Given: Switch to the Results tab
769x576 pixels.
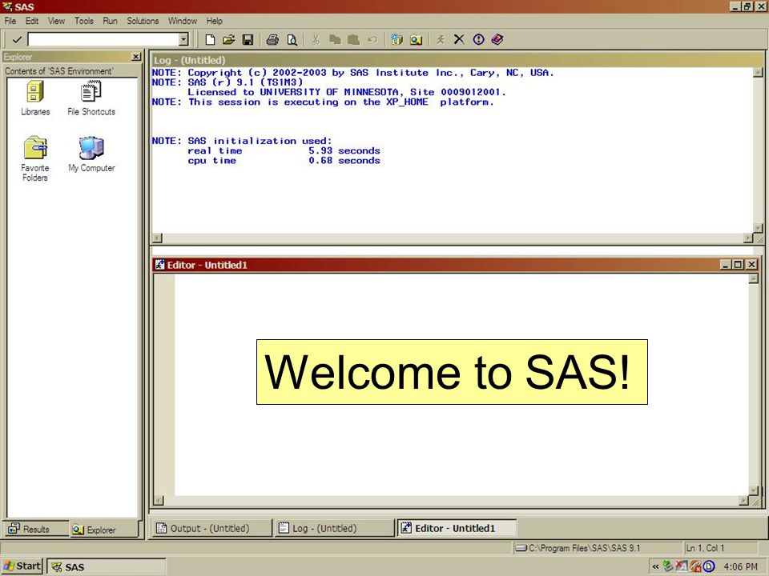Looking at the screenshot, I should (35, 529).
